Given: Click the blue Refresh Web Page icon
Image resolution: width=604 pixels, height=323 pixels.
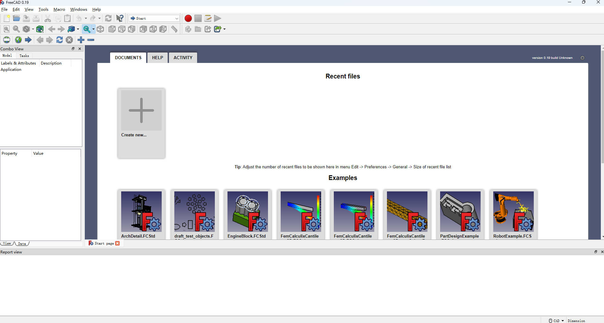Looking at the screenshot, I should point(59,40).
